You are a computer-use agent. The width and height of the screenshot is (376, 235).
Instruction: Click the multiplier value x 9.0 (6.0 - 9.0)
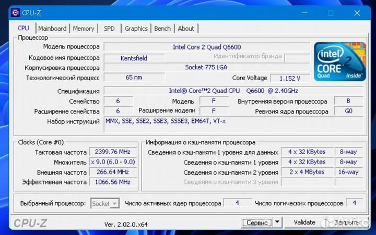point(113,162)
